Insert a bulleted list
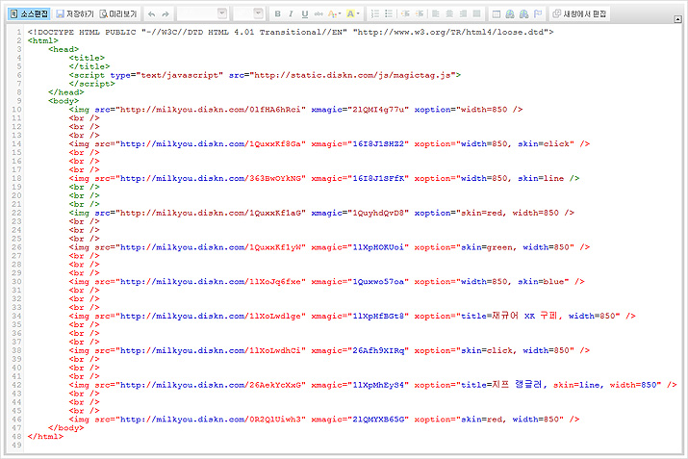688x459 pixels. (x=389, y=14)
